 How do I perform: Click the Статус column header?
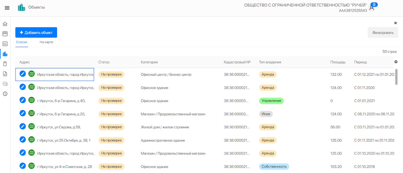(x=104, y=62)
